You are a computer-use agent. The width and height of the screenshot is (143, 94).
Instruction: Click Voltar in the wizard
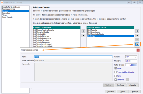[123, 91]
